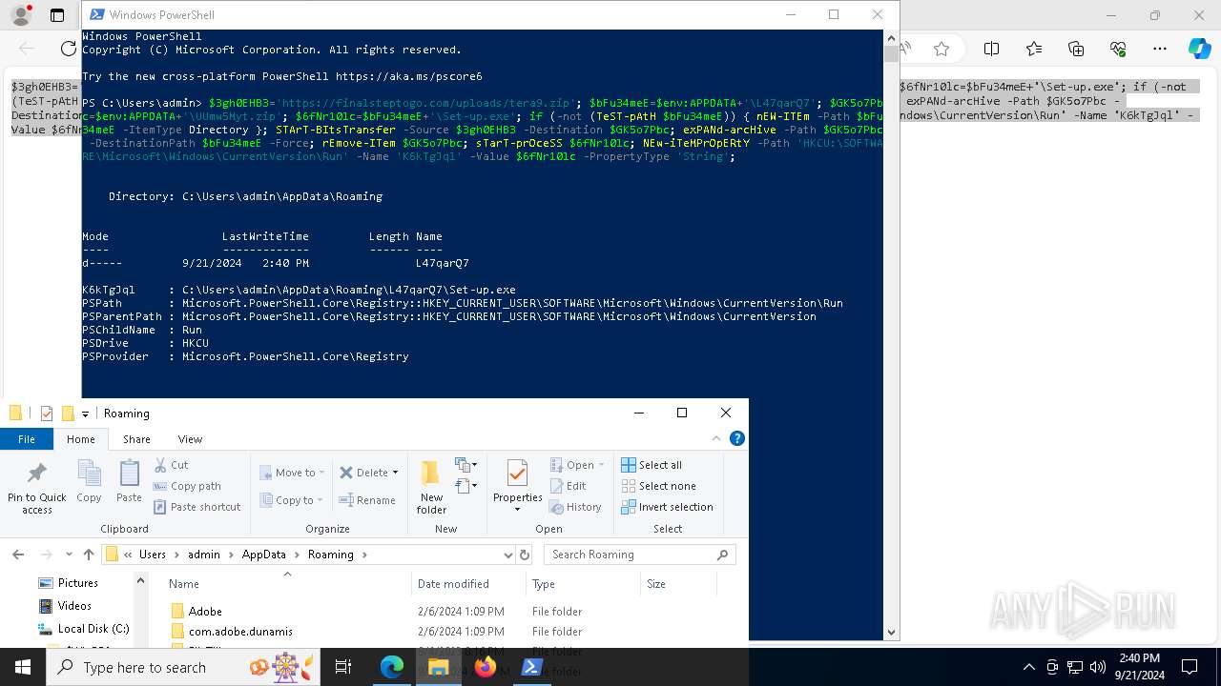Screen dimensions: 1221x686
Task: Open the Copilot icon in Edge
Action: 1199,49
